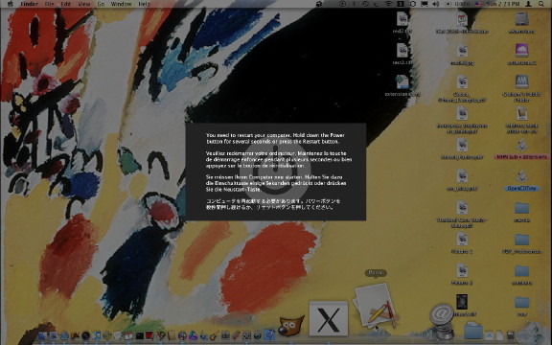
Task: Open the Edit menu
Action: pos(66,4)
